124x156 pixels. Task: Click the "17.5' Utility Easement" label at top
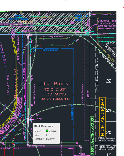point(53,37)
